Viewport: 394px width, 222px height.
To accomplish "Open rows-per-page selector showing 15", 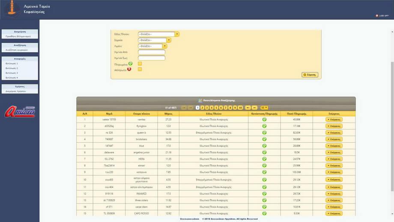I will 264,108.
